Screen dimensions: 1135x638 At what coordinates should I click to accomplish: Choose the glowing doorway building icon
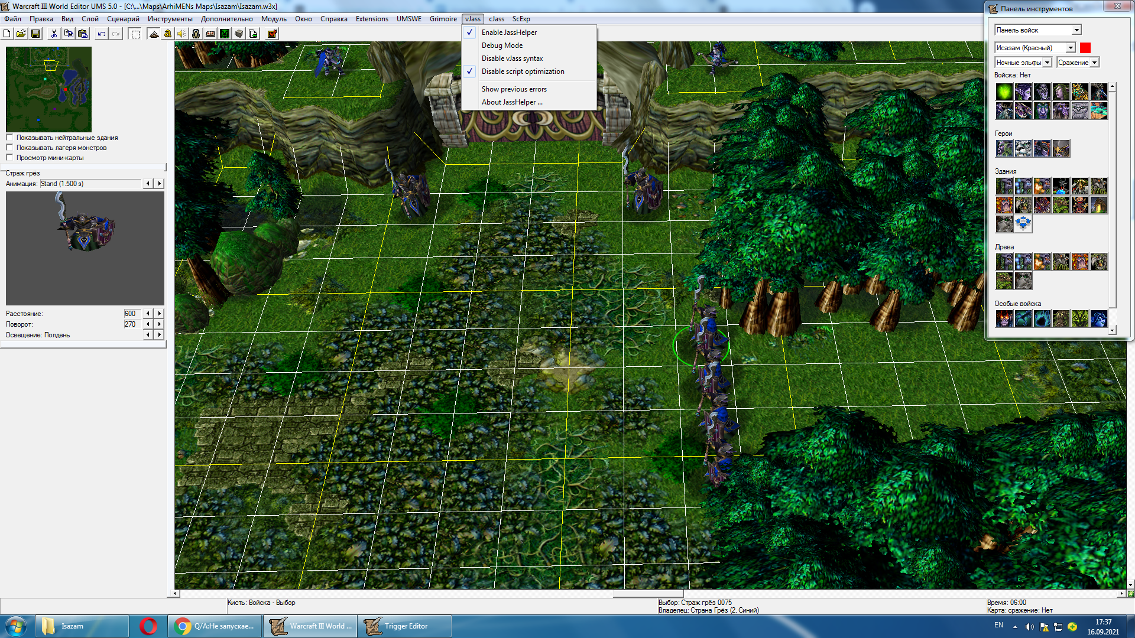[x=1099, y=205]
